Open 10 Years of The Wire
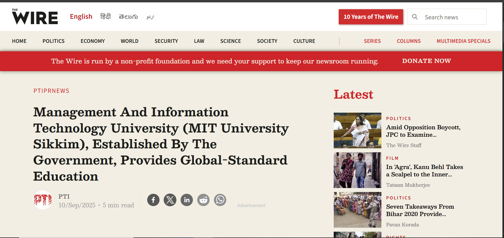Viewport: 504px width, 238px height. click(371, 17)
